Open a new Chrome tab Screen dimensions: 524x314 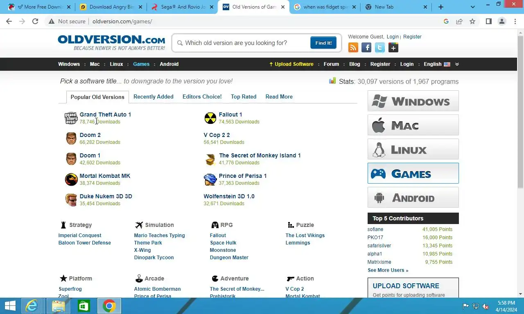pos(441,7)
